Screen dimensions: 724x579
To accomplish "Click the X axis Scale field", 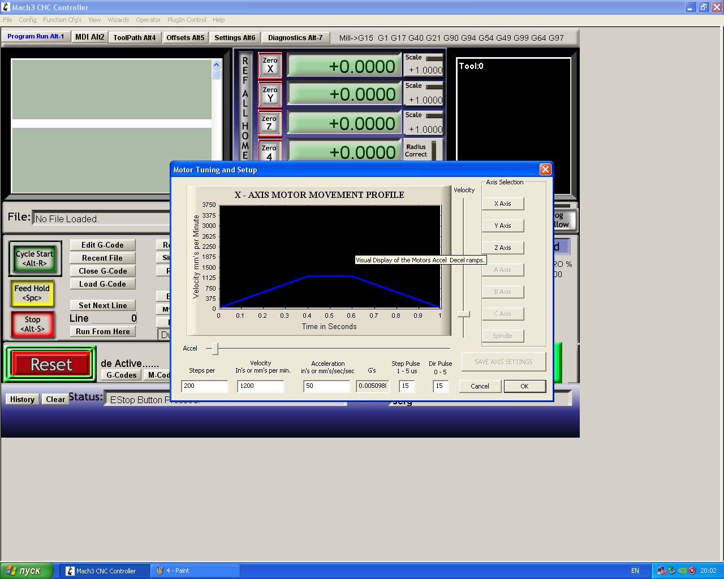I will (x=425, y=70).
